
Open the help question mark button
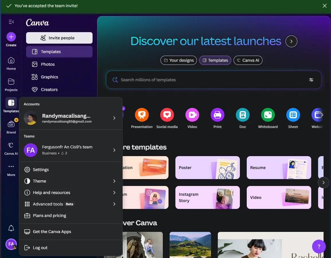point(319,246)
